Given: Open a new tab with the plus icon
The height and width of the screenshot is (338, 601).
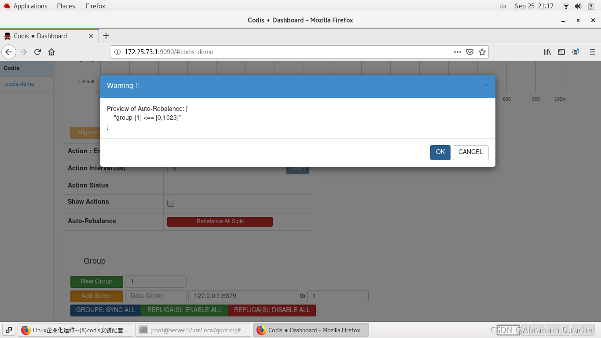Looking at the screenshot, I should tap(106, 36).
